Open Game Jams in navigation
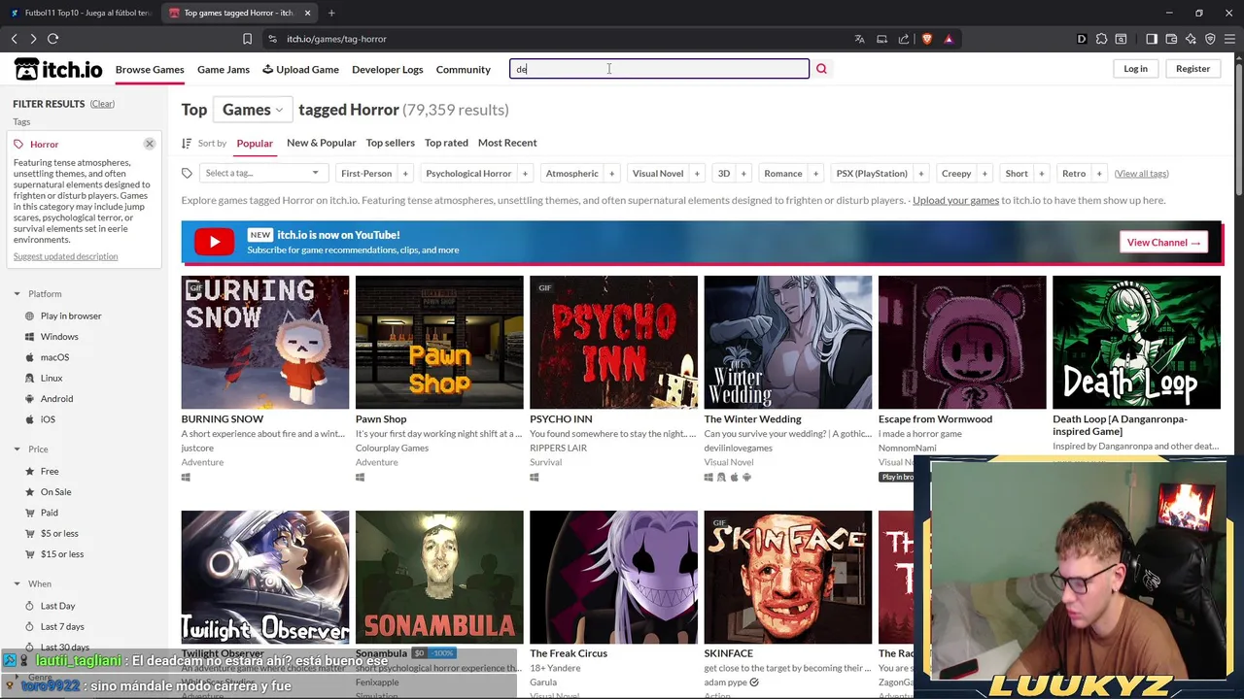This screenshot has height=699, width=1244. pyautogui.click(x=224, y=70)
